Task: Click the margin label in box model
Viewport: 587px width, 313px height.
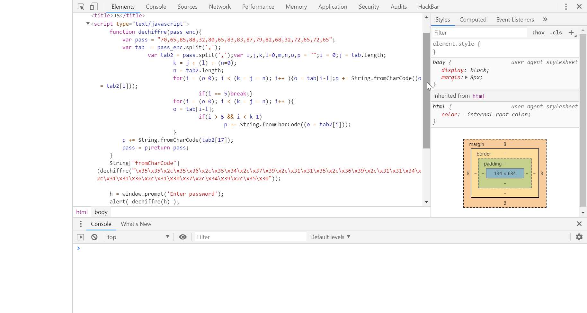Action: coord(476,144)
